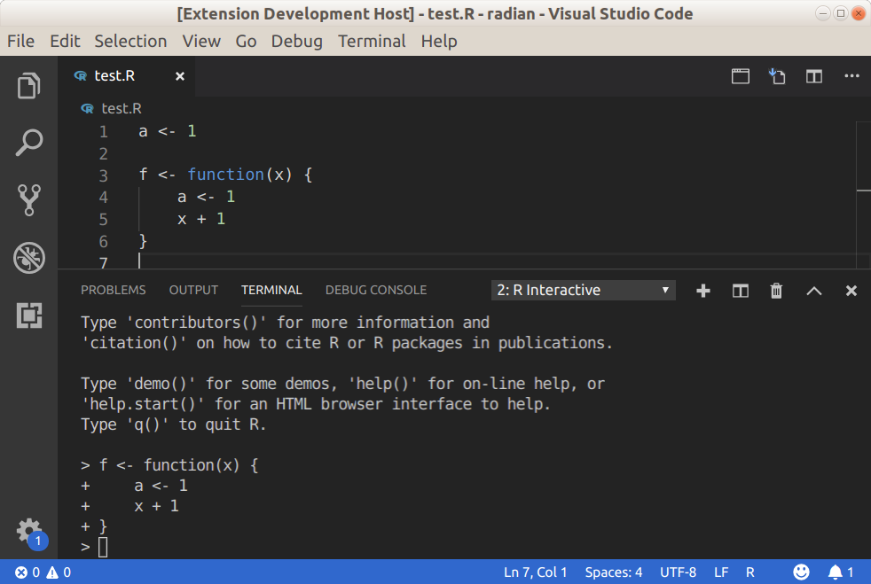The height and width of the screenshot is (584, 871).
Task: Open the Debug view icon
Action: (x=29, y=258)
